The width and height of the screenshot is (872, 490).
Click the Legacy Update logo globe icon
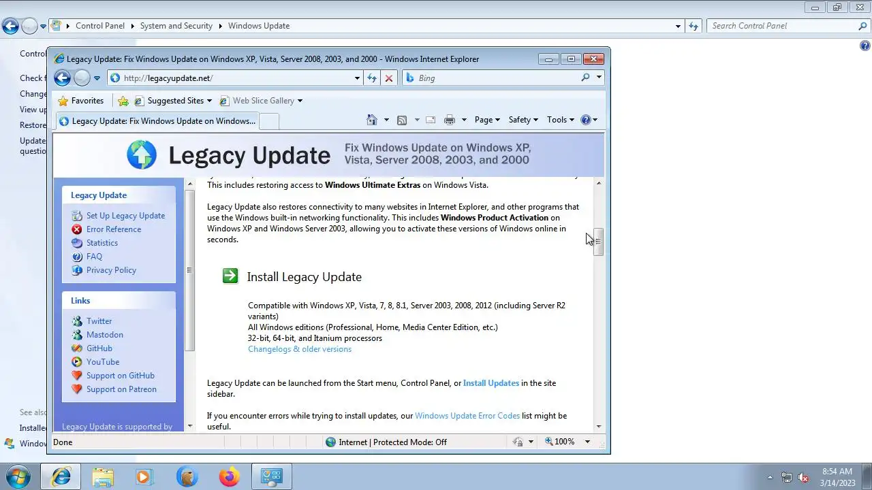(x=142, y=154)
